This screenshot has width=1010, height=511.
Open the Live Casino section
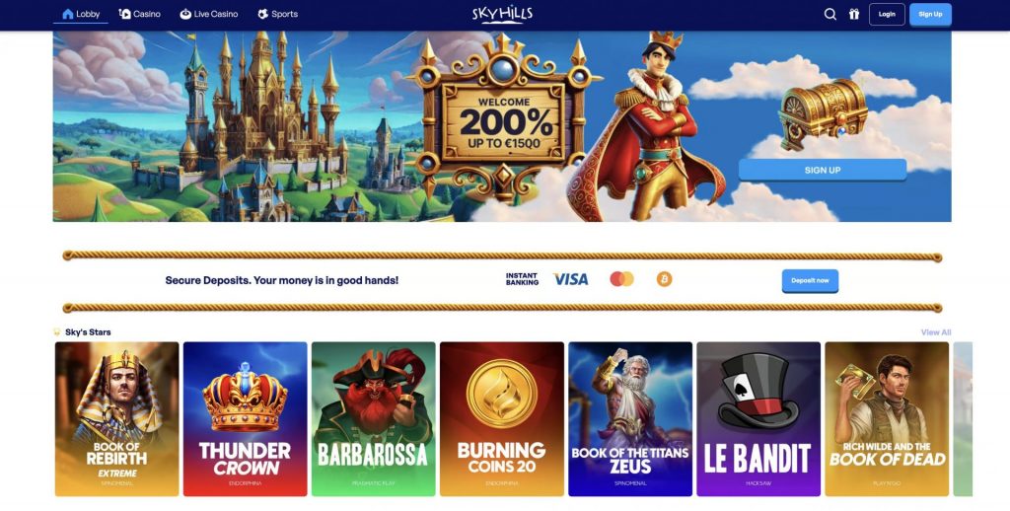click(209, 14)
